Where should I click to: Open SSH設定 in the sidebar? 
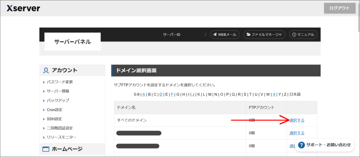54,119
